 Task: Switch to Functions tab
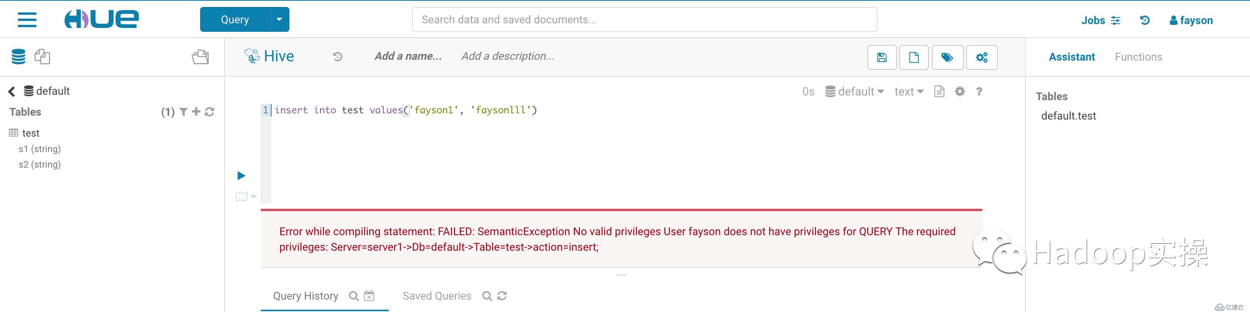coord(1138,57)
